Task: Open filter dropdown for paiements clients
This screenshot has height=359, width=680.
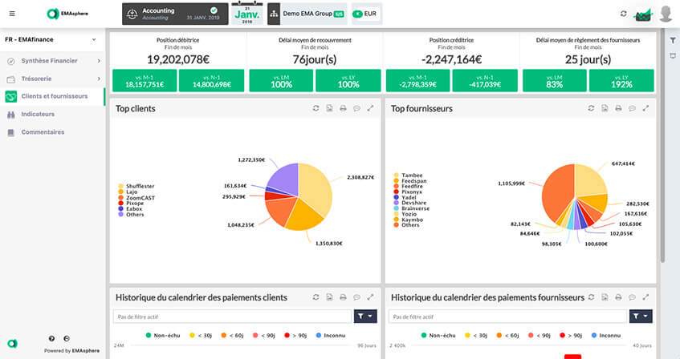Action: 364,317
